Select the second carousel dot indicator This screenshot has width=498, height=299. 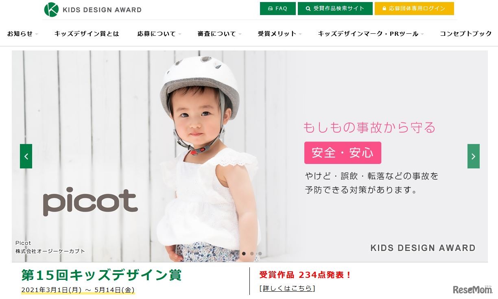point(252,253)
